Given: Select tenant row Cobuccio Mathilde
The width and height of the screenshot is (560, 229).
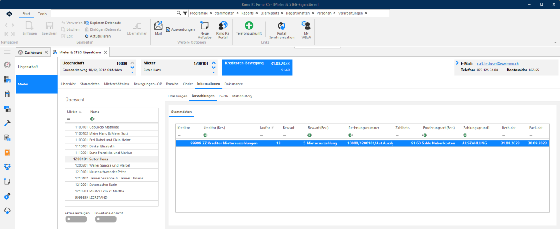Looking at the screenshot, I should (x=111, y=127).
